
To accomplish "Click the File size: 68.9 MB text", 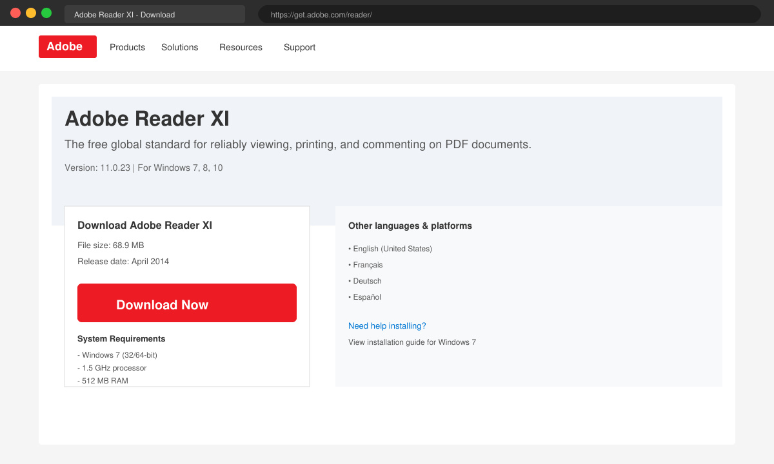I will (x=110, y=246).
